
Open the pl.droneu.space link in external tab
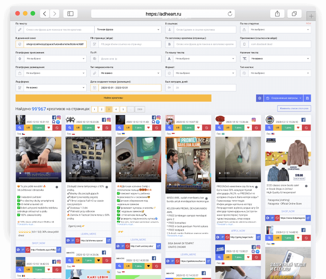tap(108, 241)
